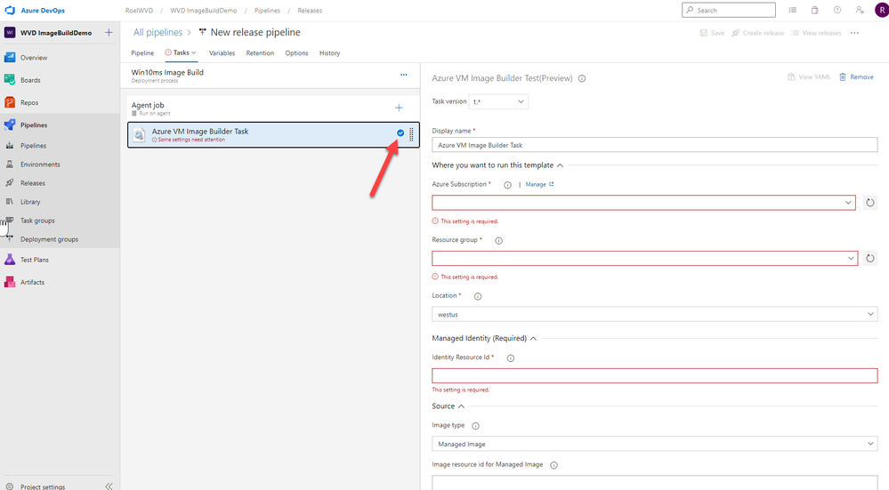Viewport: 889px width, 490px height.
Task: Open the help question mark icon
Action: pyautogui.click(x=837, y=10)
